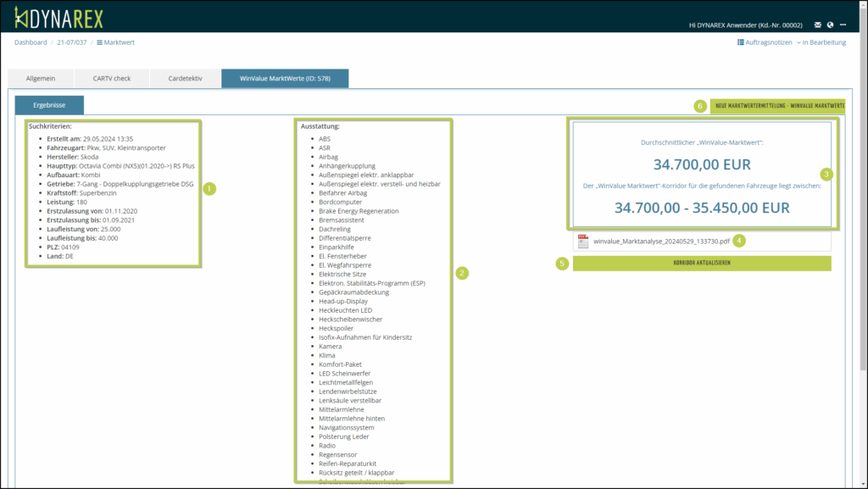Click the globe language icon
Screen dimensions: 868x489
[830, 25]
